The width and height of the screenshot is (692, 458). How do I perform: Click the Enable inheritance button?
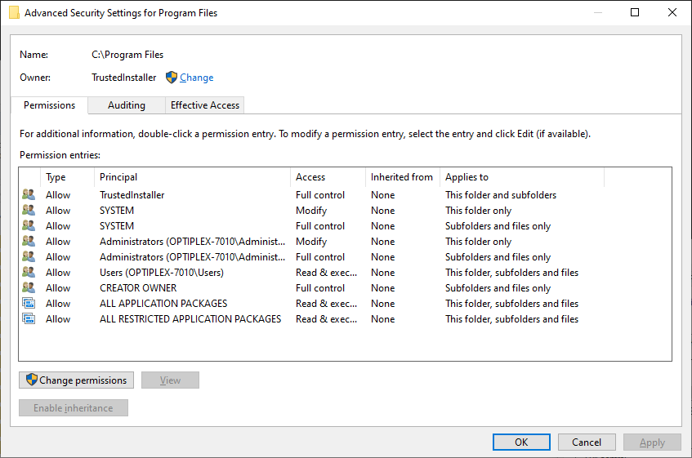coord(74,407)
